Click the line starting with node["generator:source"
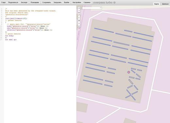This screenshot has width=170, height=123. (x=27, y=26)
